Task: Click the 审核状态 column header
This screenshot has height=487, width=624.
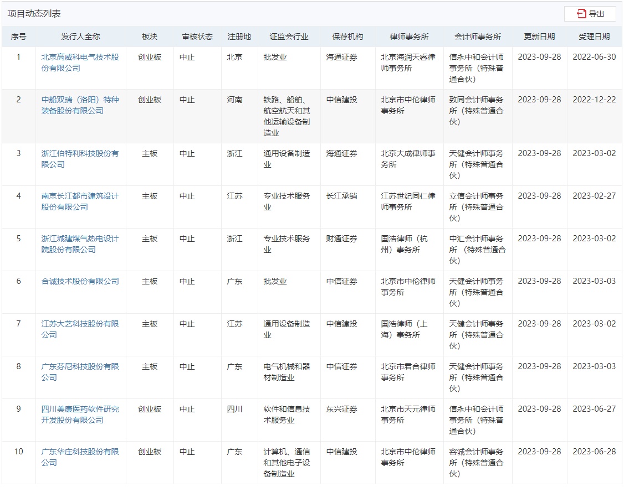Action: [197, 37]
